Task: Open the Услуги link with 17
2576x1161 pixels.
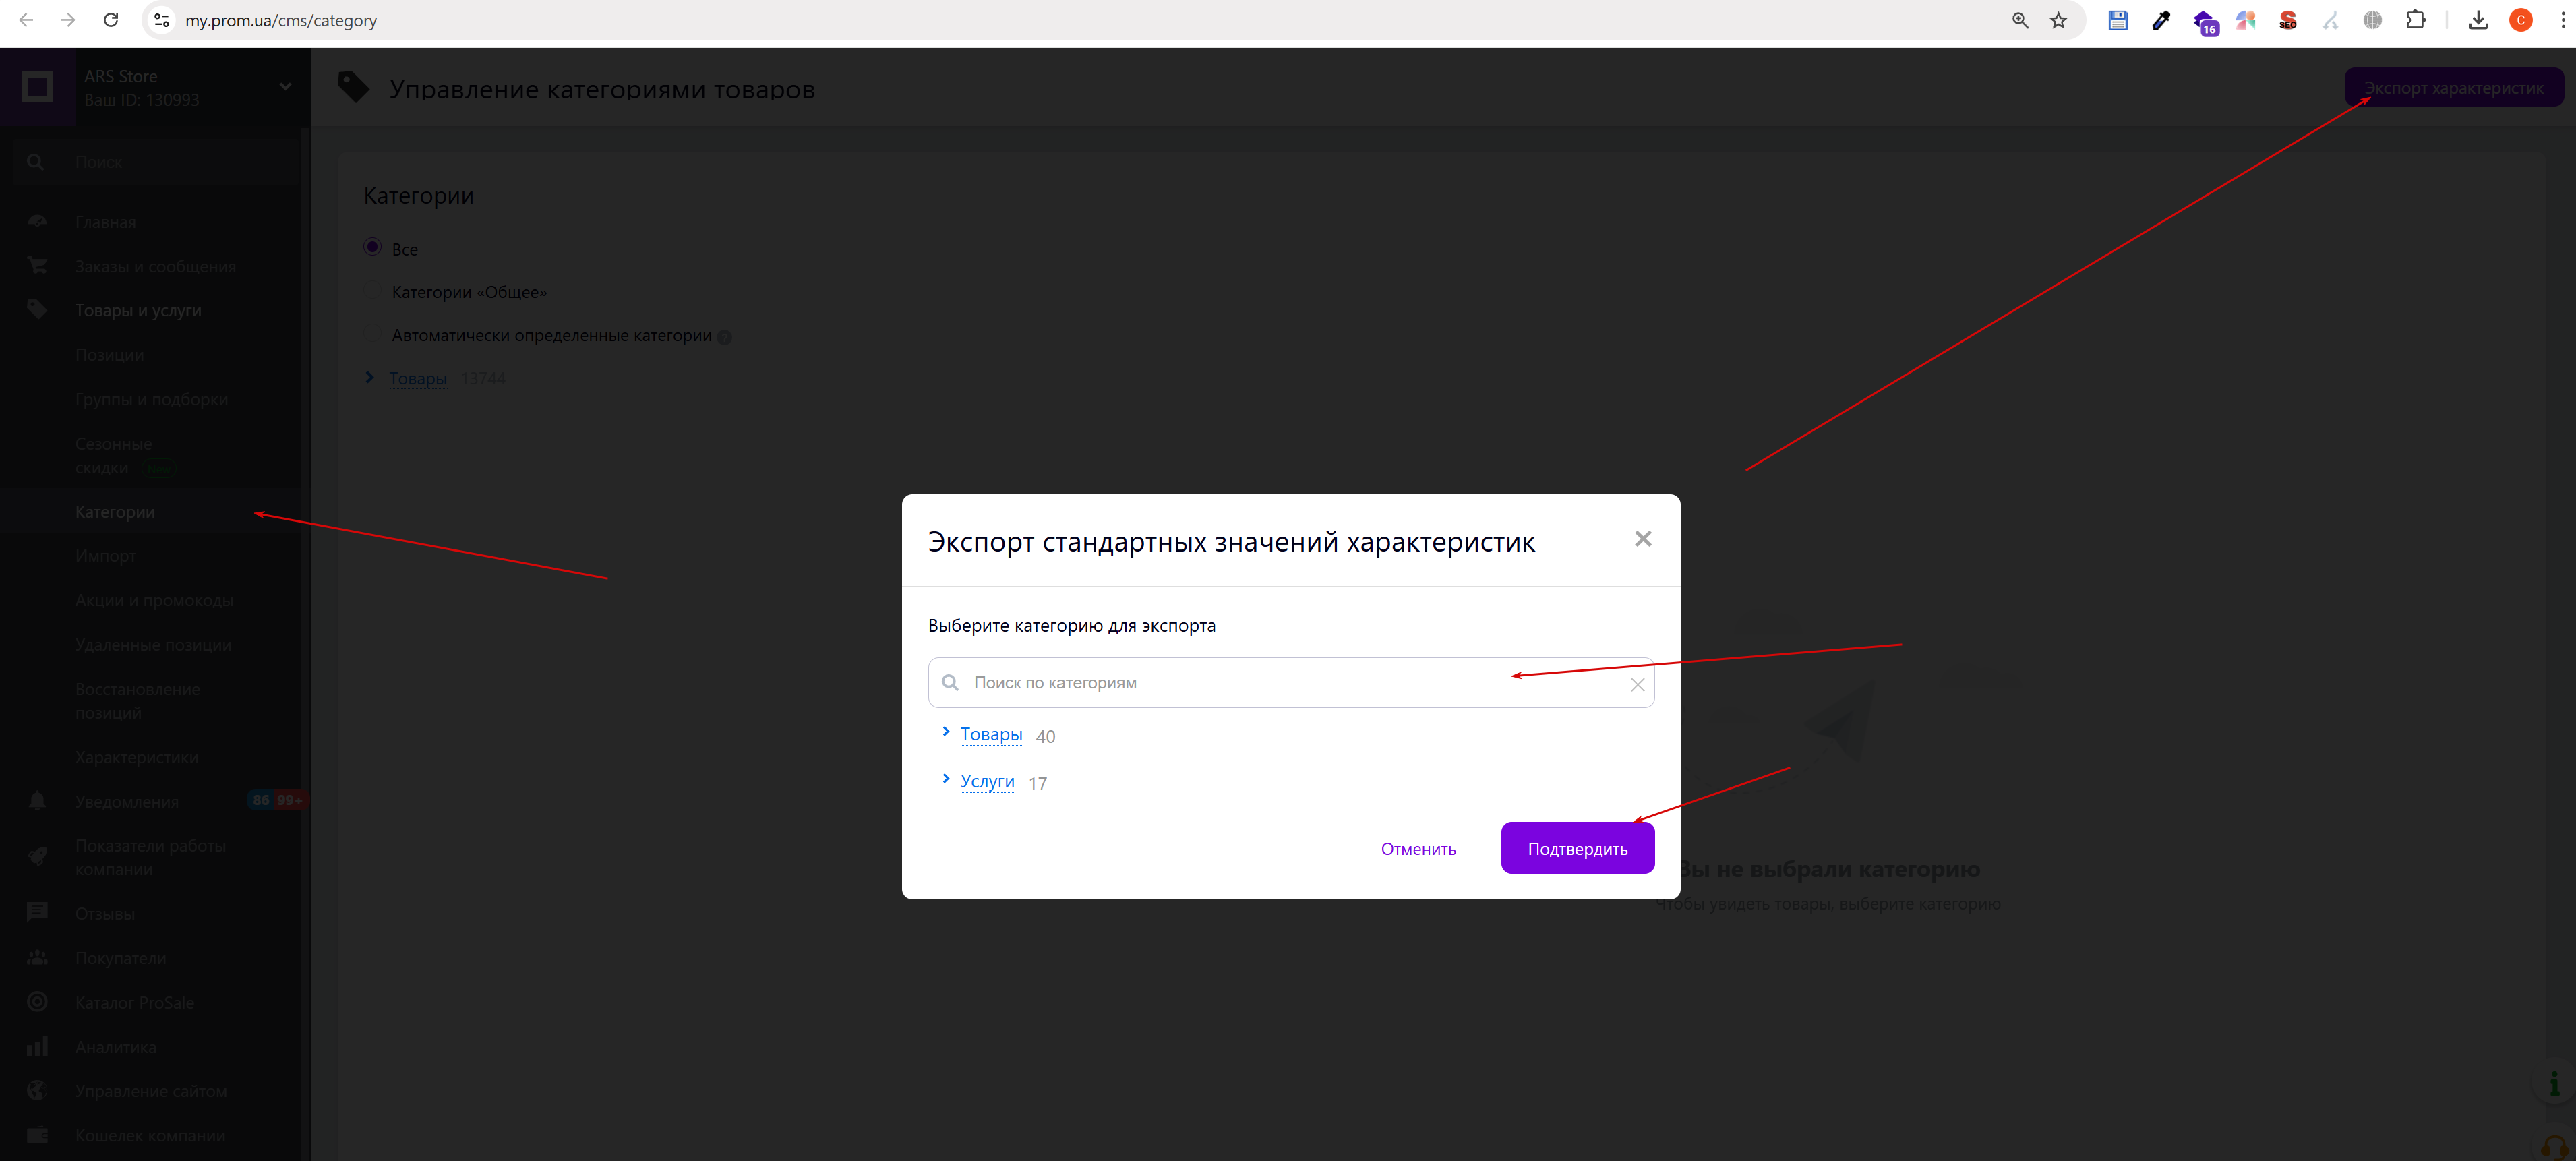Action: [987, 781]
